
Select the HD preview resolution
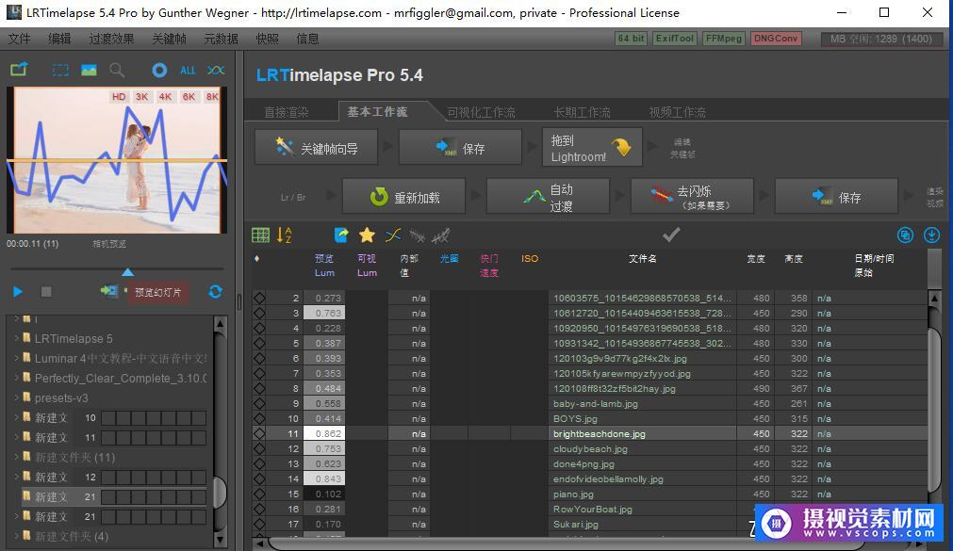point(119,97)
